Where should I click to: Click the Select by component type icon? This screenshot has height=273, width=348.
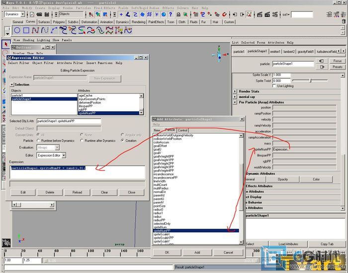(105, 14)
